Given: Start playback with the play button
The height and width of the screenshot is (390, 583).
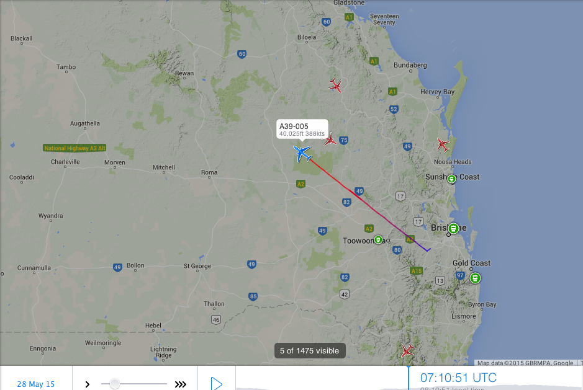Looking at the screenshot, I should pos(217,383).
